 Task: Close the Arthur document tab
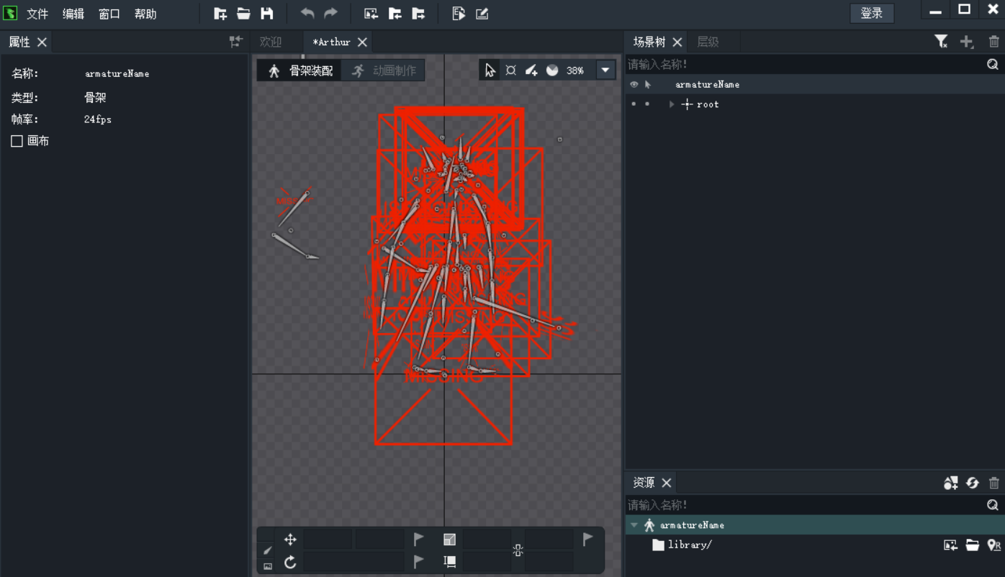[x=362, y=42]
